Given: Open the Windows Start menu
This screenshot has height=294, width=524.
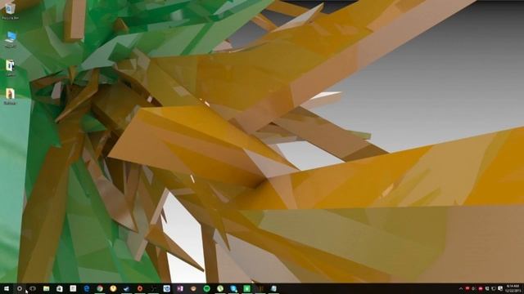Looking at the screenshot, I should [x=7, y=288].
